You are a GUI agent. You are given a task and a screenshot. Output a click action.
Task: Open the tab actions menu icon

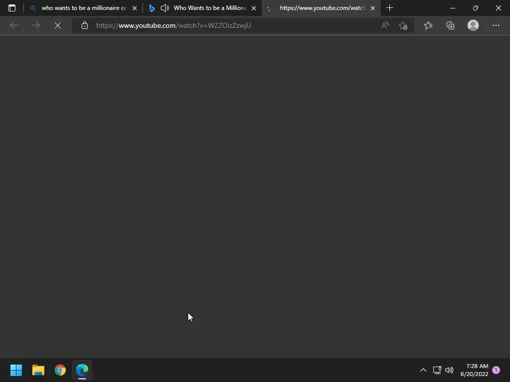click(x=12, y=8)
